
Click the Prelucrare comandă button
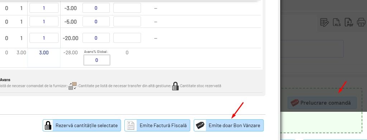[322, 103]
